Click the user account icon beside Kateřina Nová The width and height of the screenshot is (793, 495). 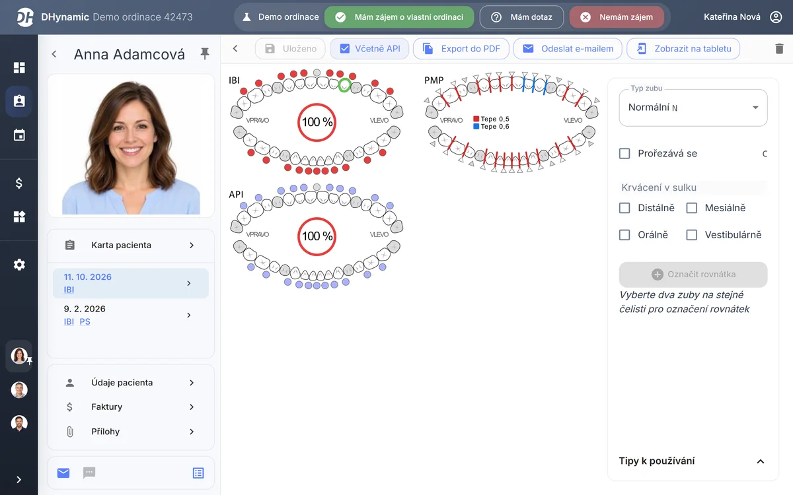(x=776, y=17)
